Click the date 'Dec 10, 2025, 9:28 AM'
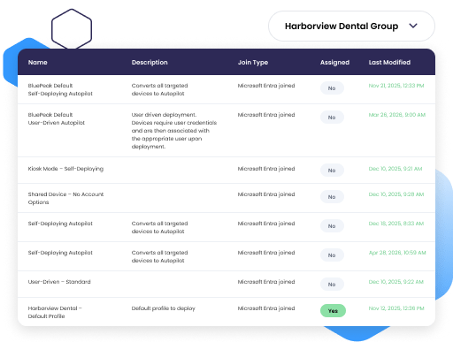The image size is (453, 342). point(396,194)
